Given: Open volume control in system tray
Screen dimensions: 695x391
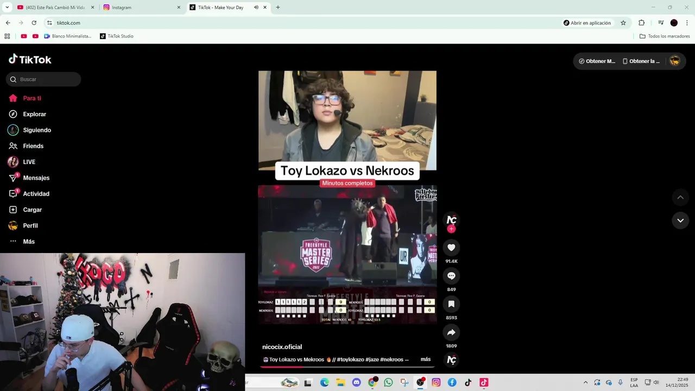Looking at the screenshot, I should 656,382.
